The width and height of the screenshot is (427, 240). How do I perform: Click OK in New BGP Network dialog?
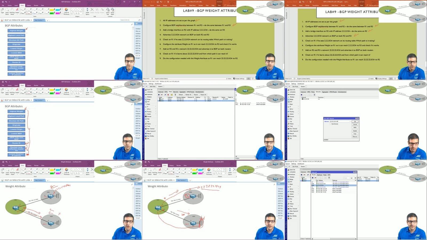pyautogui.click(x=355, y=121)
